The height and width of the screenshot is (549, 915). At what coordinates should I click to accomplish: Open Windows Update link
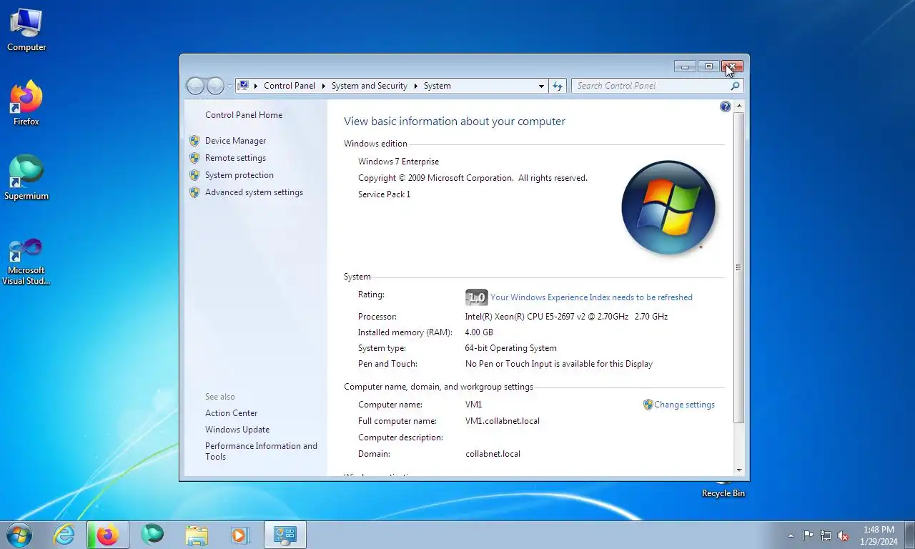pos(237,430)
